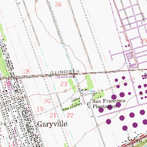This screenshot has height=147, width=147.
Task: Click the ILLINOIS railroad label
Action: point(61,72)
